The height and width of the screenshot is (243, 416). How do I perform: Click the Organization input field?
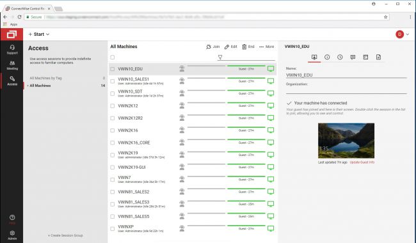tap(346, 91)
